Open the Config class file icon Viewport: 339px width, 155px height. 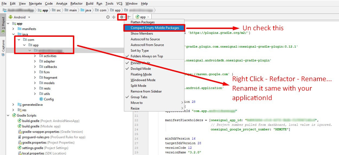[41, 99]
